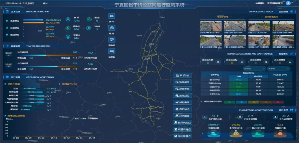The height and width of the screenshot is (143, 299).
Task: Open the 分中心 dropdown
Action: click(x=254, y=68)
